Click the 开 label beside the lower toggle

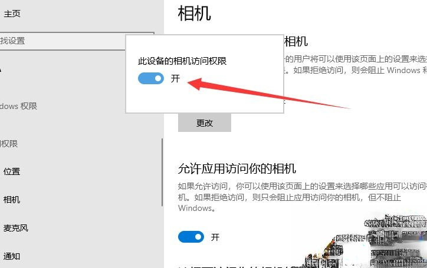coord(215,237)
